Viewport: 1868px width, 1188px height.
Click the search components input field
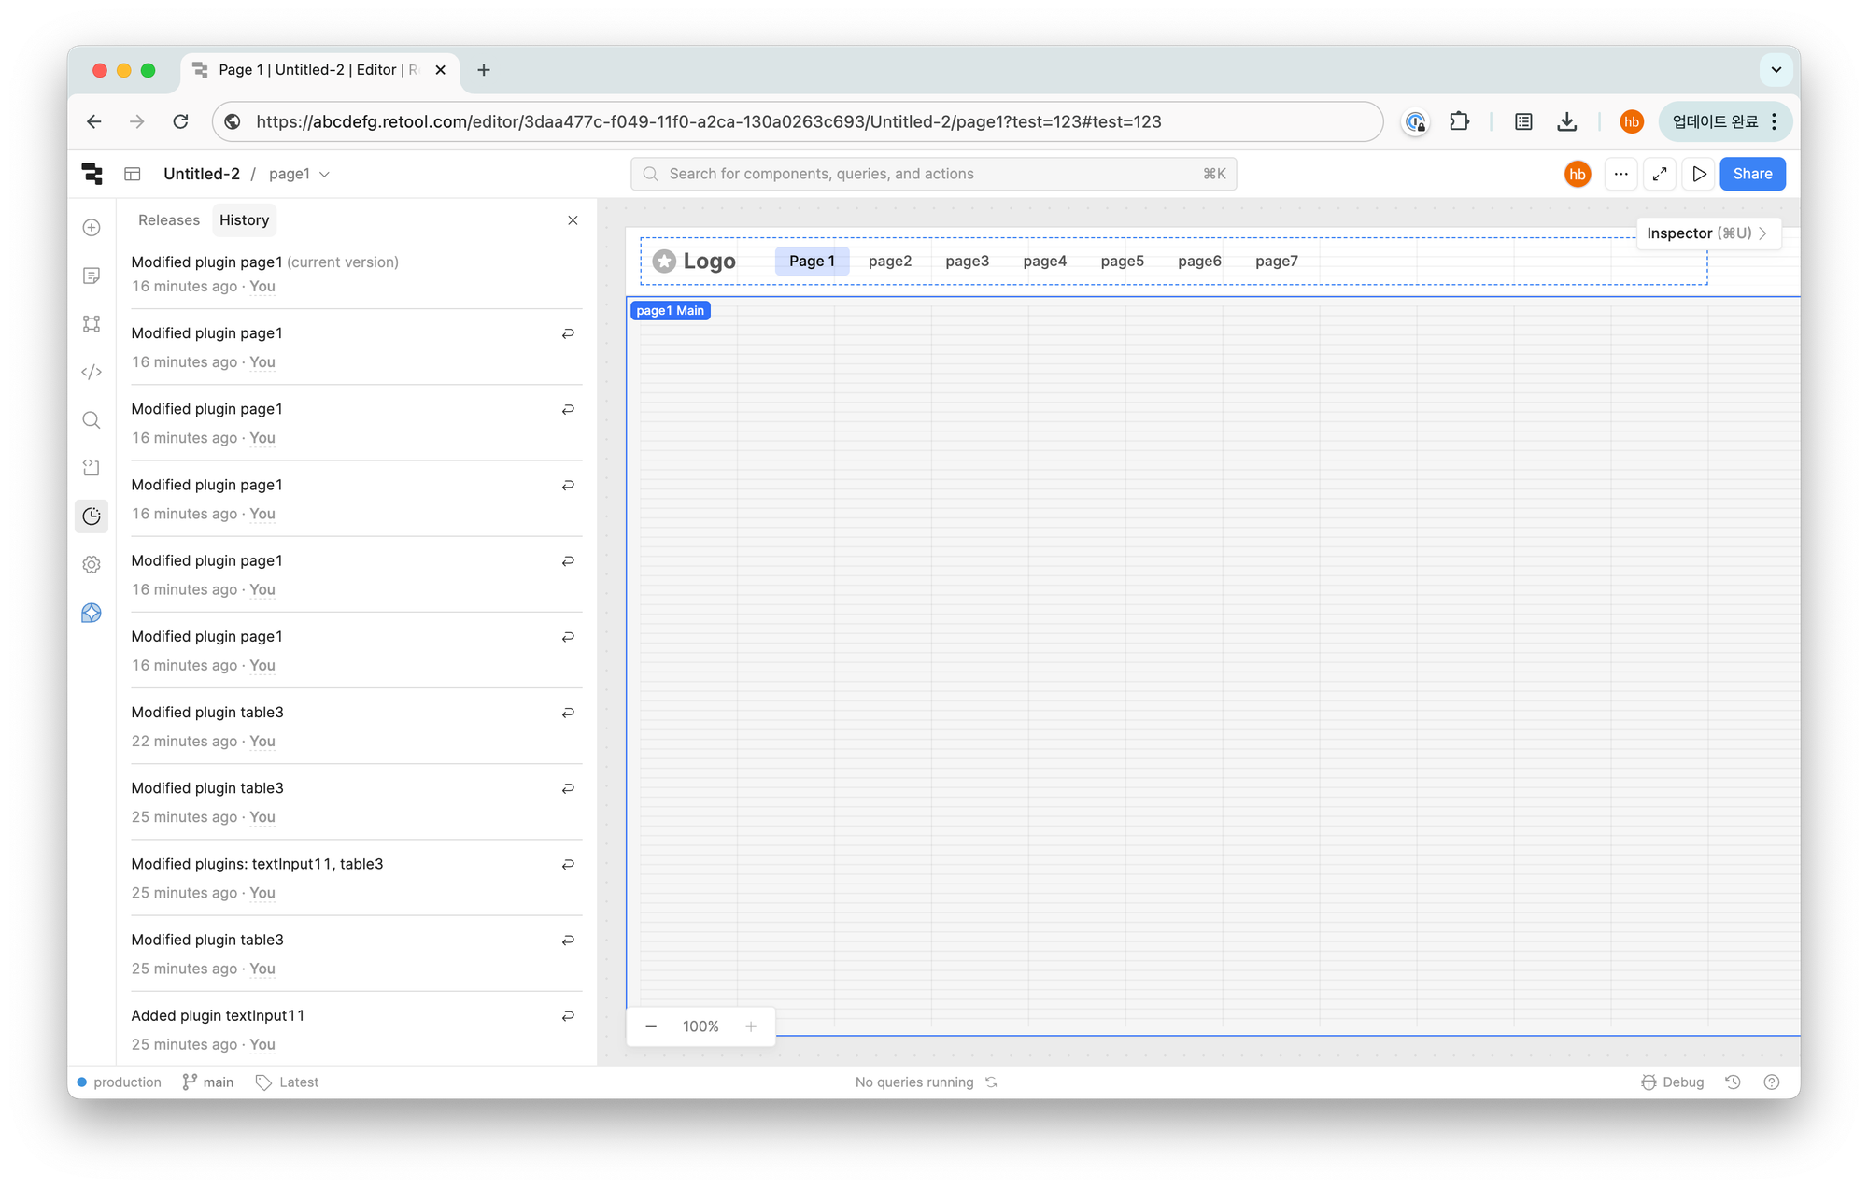point(933,174)
